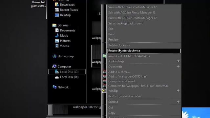Open the Videos library icon

57,46
